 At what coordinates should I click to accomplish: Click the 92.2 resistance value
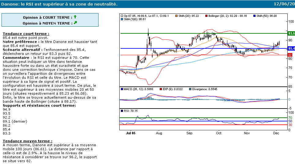pyautogui.click(x=7, y=117)
